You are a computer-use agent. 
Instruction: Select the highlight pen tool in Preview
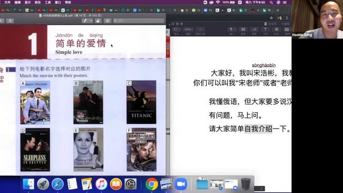pyautogui.click(x=85, y=21)
